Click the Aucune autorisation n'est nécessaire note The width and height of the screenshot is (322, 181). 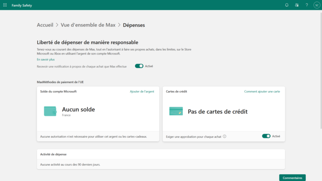pyautogui.click(x=93, y=136)
